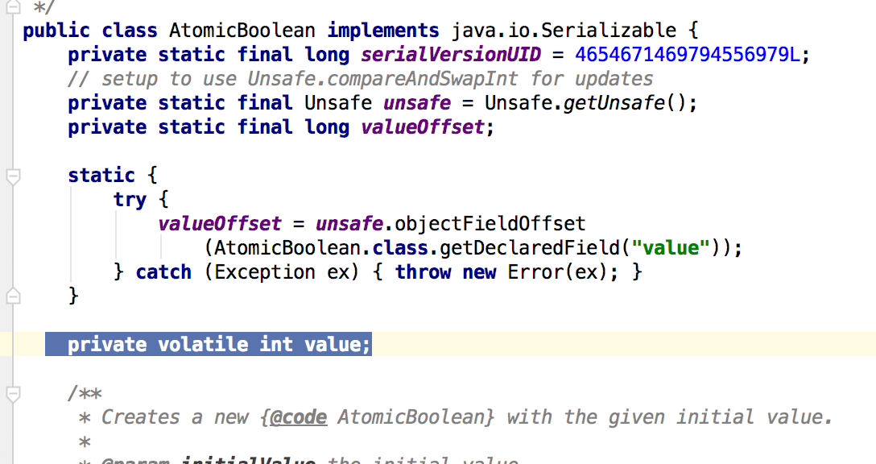
Task: Collapse the Javadoc comment starting with /**
Action: (12, 394)
